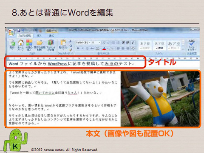Expand the 貼り付け dropdown arrow

coord(63,50)
